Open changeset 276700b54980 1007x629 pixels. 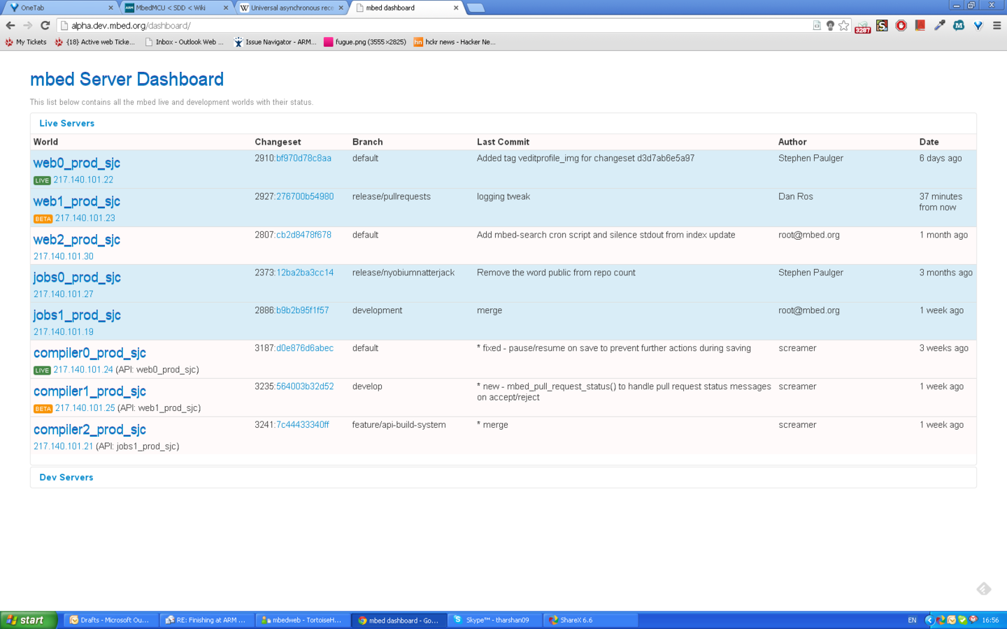tap(305, 197)
